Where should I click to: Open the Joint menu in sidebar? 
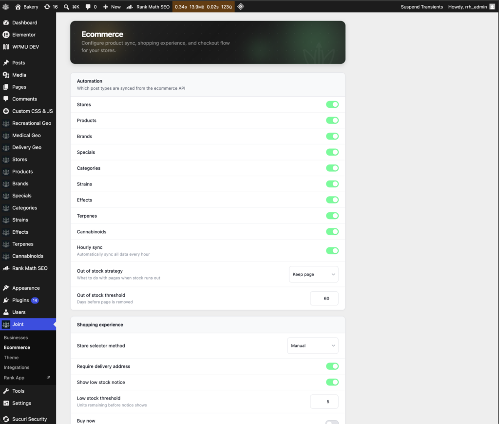(28, 324)
